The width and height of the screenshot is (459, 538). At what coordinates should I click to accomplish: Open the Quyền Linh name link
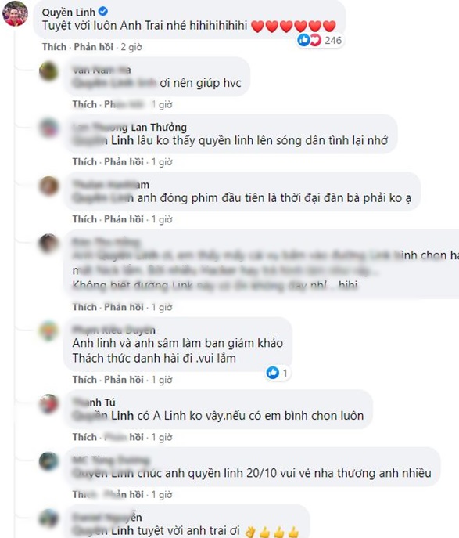69,12
